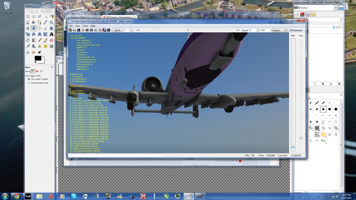Image resolution: width=356 pixels, height=200 pixels.
Task: Click the Bench count field showing 3
Action: (126, 30)
